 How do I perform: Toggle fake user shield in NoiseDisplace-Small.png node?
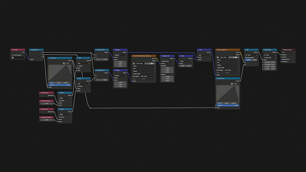(148, 63)
